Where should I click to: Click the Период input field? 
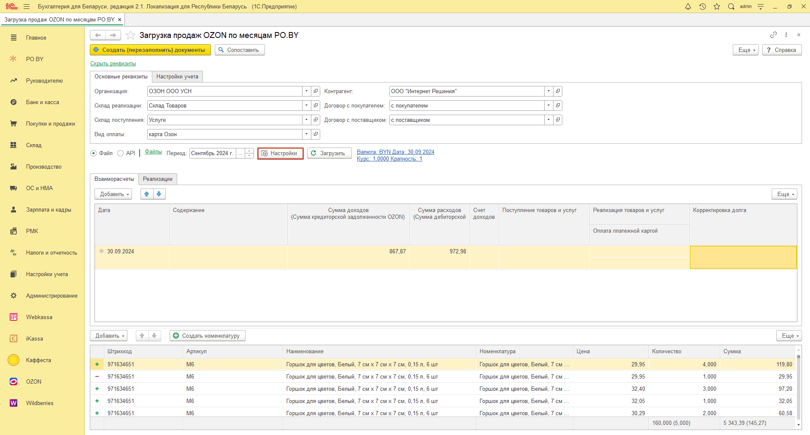[213, 153]
